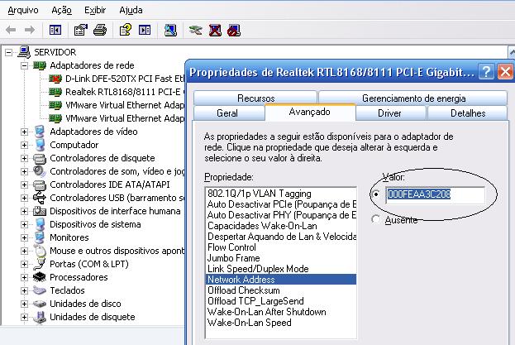Expand Controladores IDE ATA/ATAPI node
Viewport: 515px width, 345px height.
click(24, 184)
